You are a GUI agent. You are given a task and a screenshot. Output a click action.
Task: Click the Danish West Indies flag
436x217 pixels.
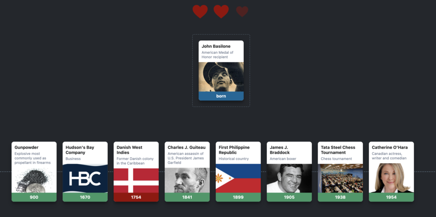136,181
